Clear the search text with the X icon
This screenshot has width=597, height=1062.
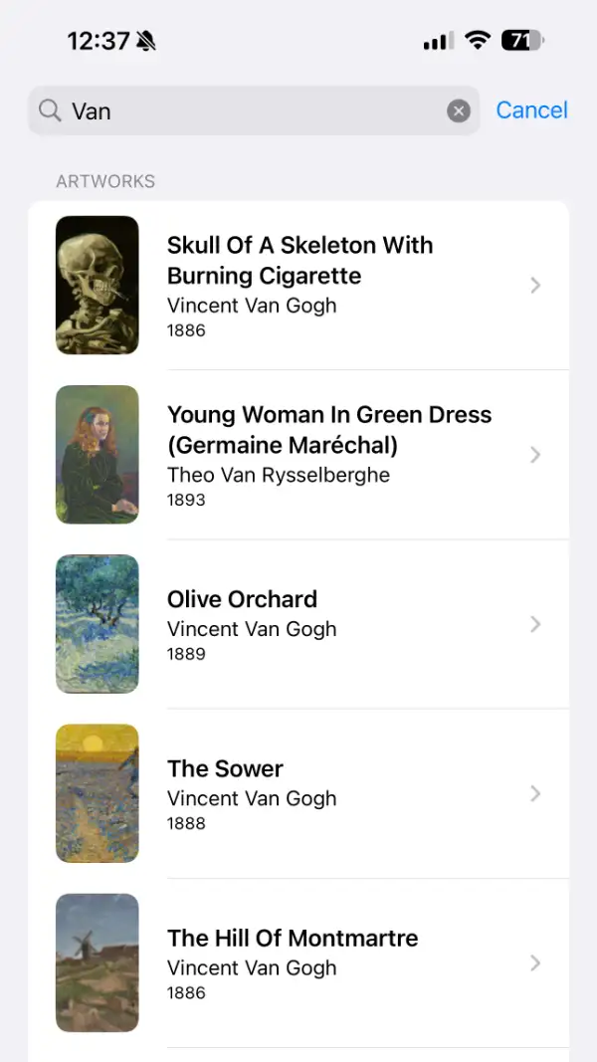459,110
